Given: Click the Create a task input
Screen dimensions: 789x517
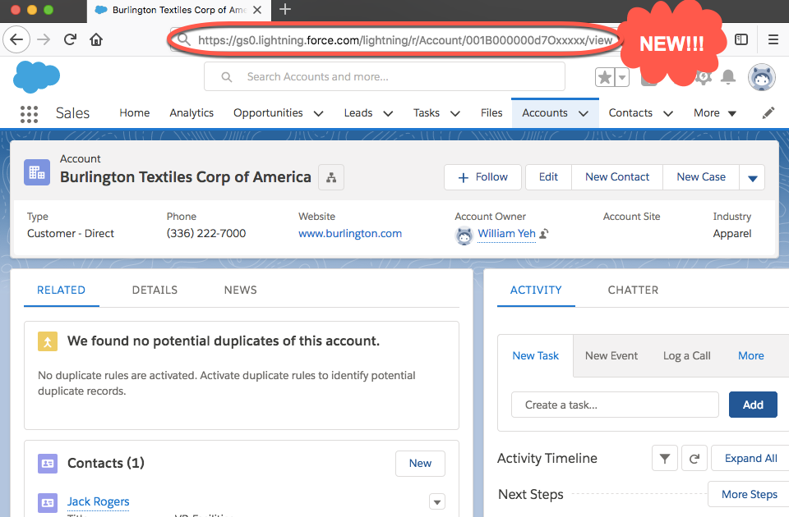Looking at the screenshot, I should (615, 405).
